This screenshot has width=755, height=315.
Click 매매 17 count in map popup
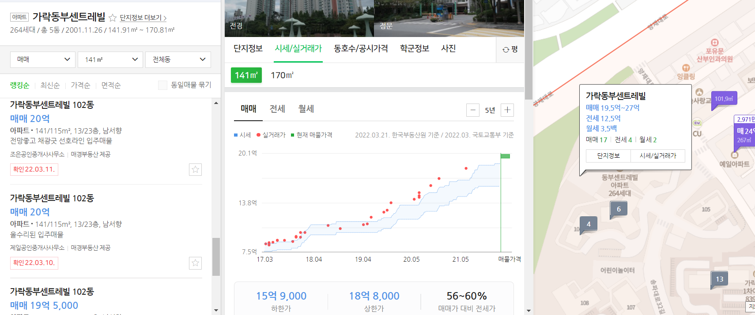point(596,140)
